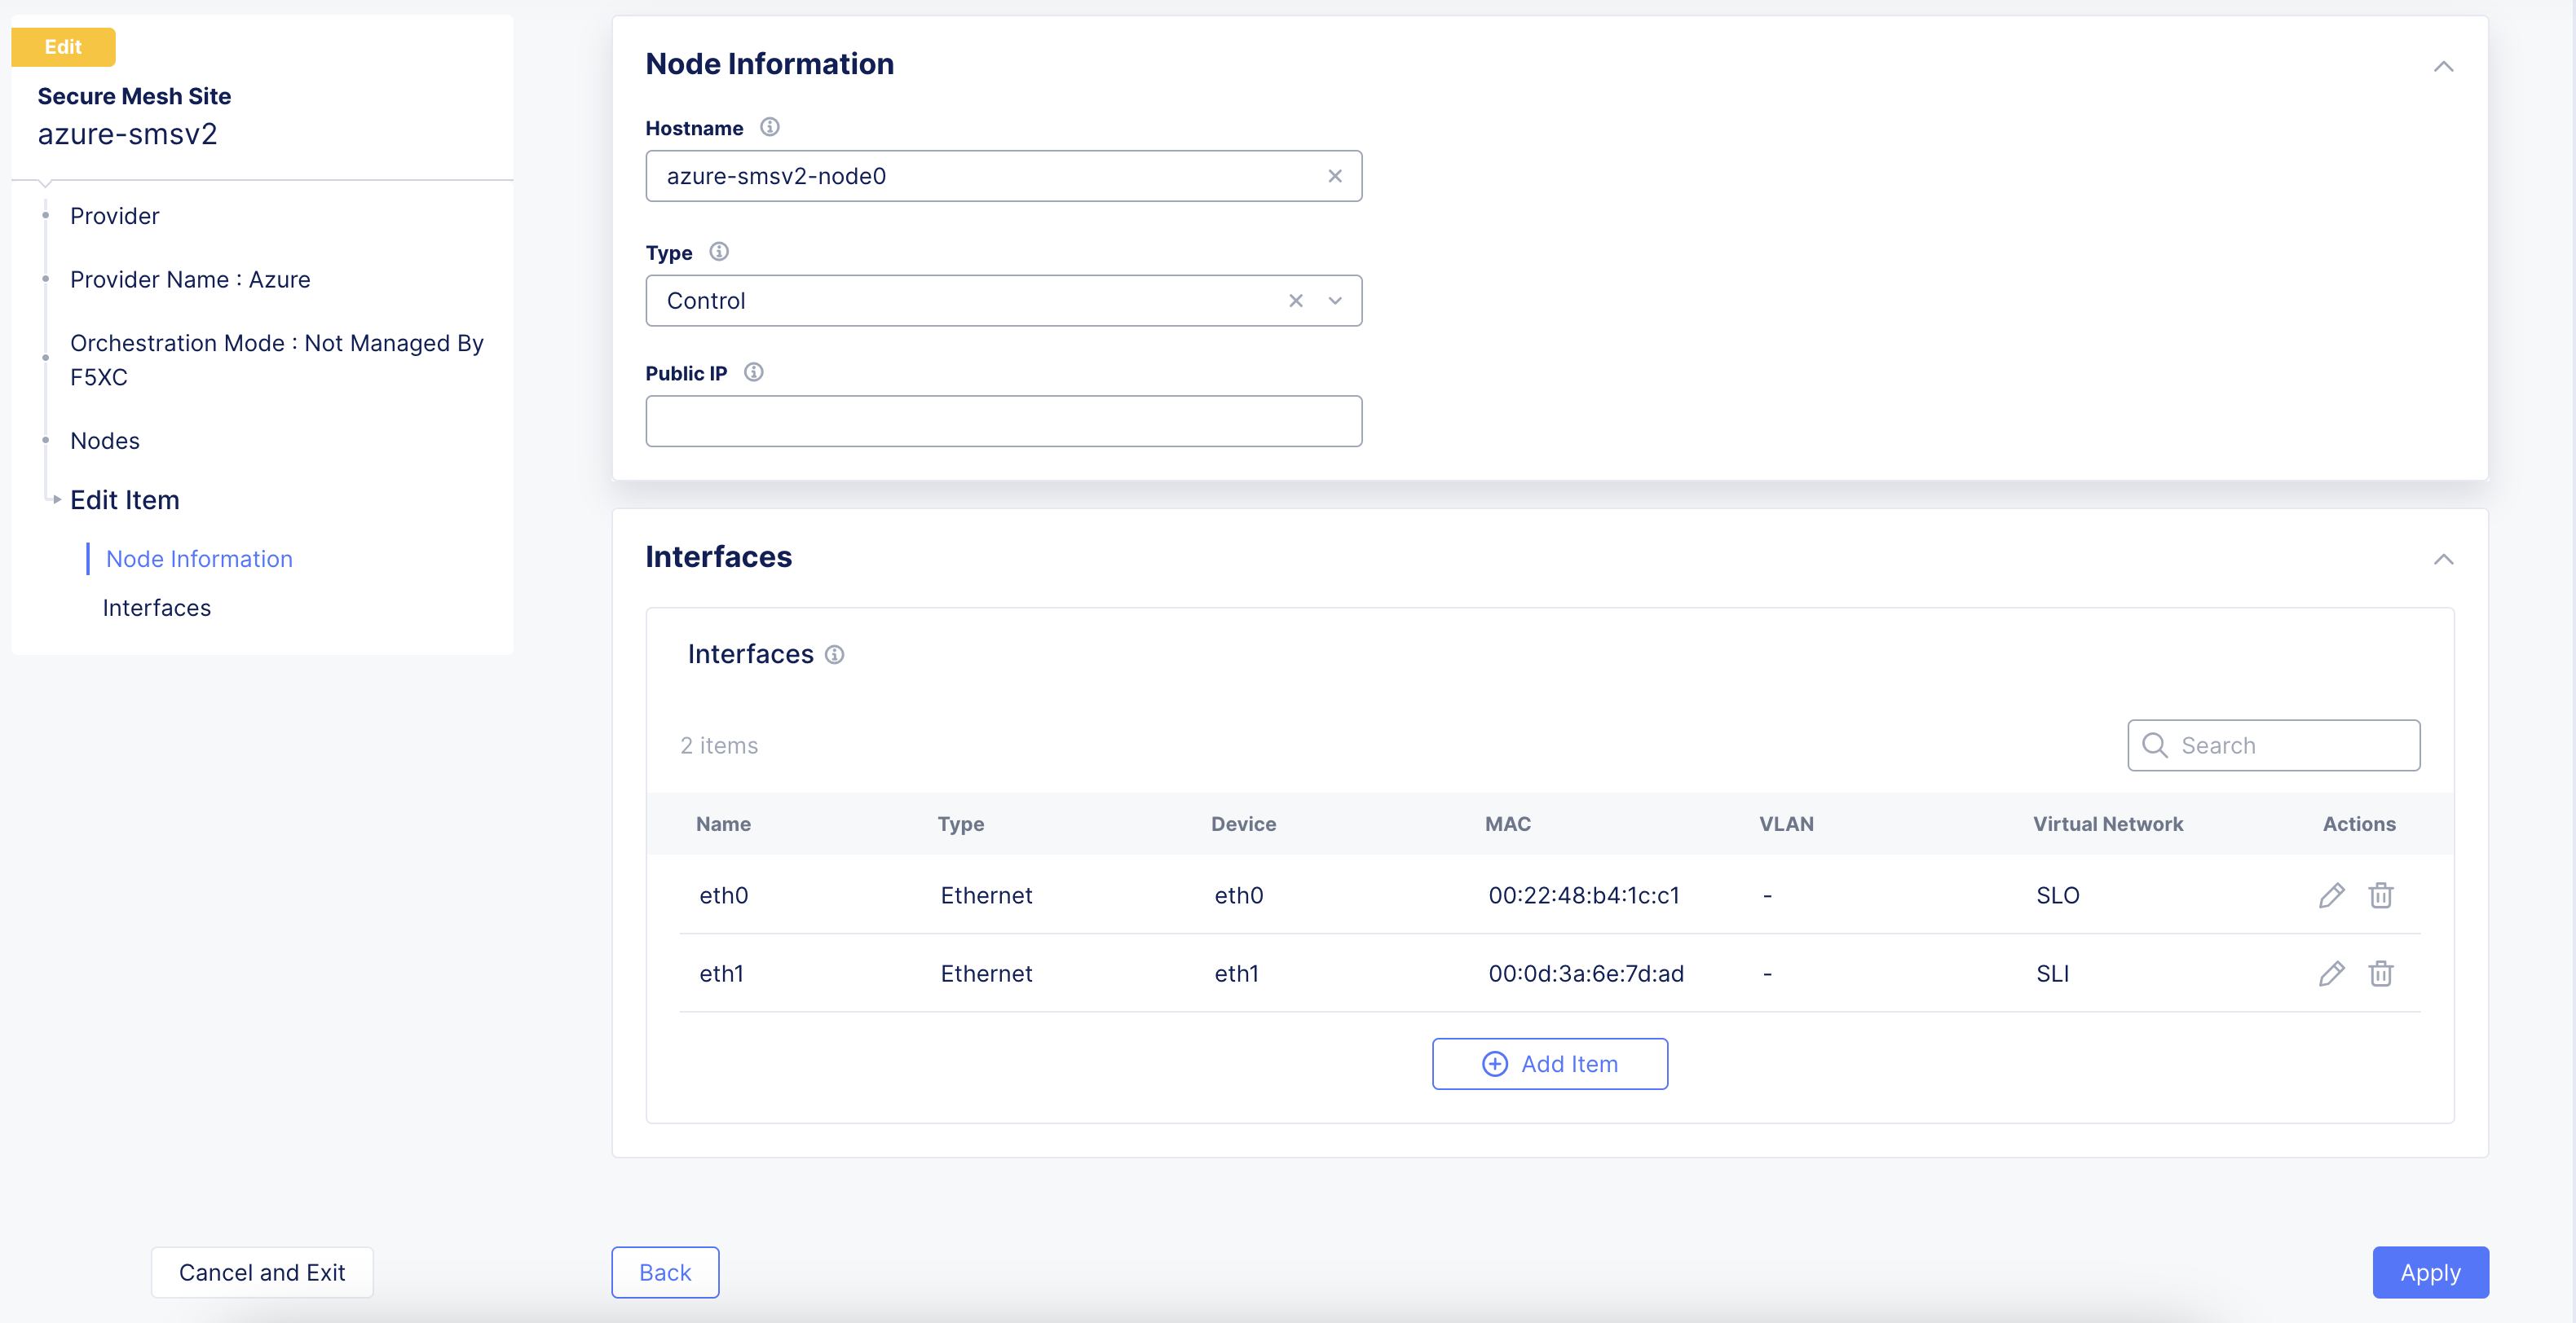Click the Public IP info icon
Viewport: 2576px width, 1323px height.
(753, 371)
